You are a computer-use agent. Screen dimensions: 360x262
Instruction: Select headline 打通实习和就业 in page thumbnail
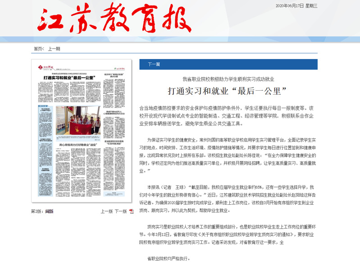coord(68,78)
